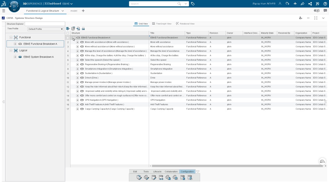The width and height of the screenshot is (329, 185).
Task: Open the user profile icon
Action: click(x=280, y=3)
